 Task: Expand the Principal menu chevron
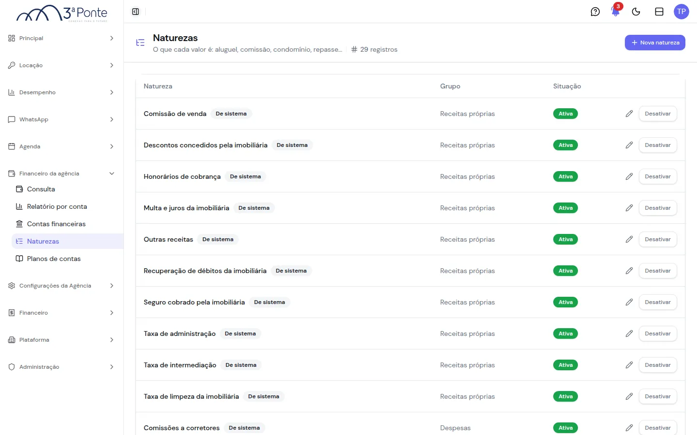tap(112, 38)
